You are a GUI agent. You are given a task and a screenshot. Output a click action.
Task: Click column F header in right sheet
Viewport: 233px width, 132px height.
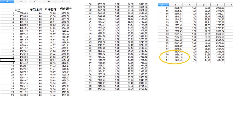click(x=231, y=5)
